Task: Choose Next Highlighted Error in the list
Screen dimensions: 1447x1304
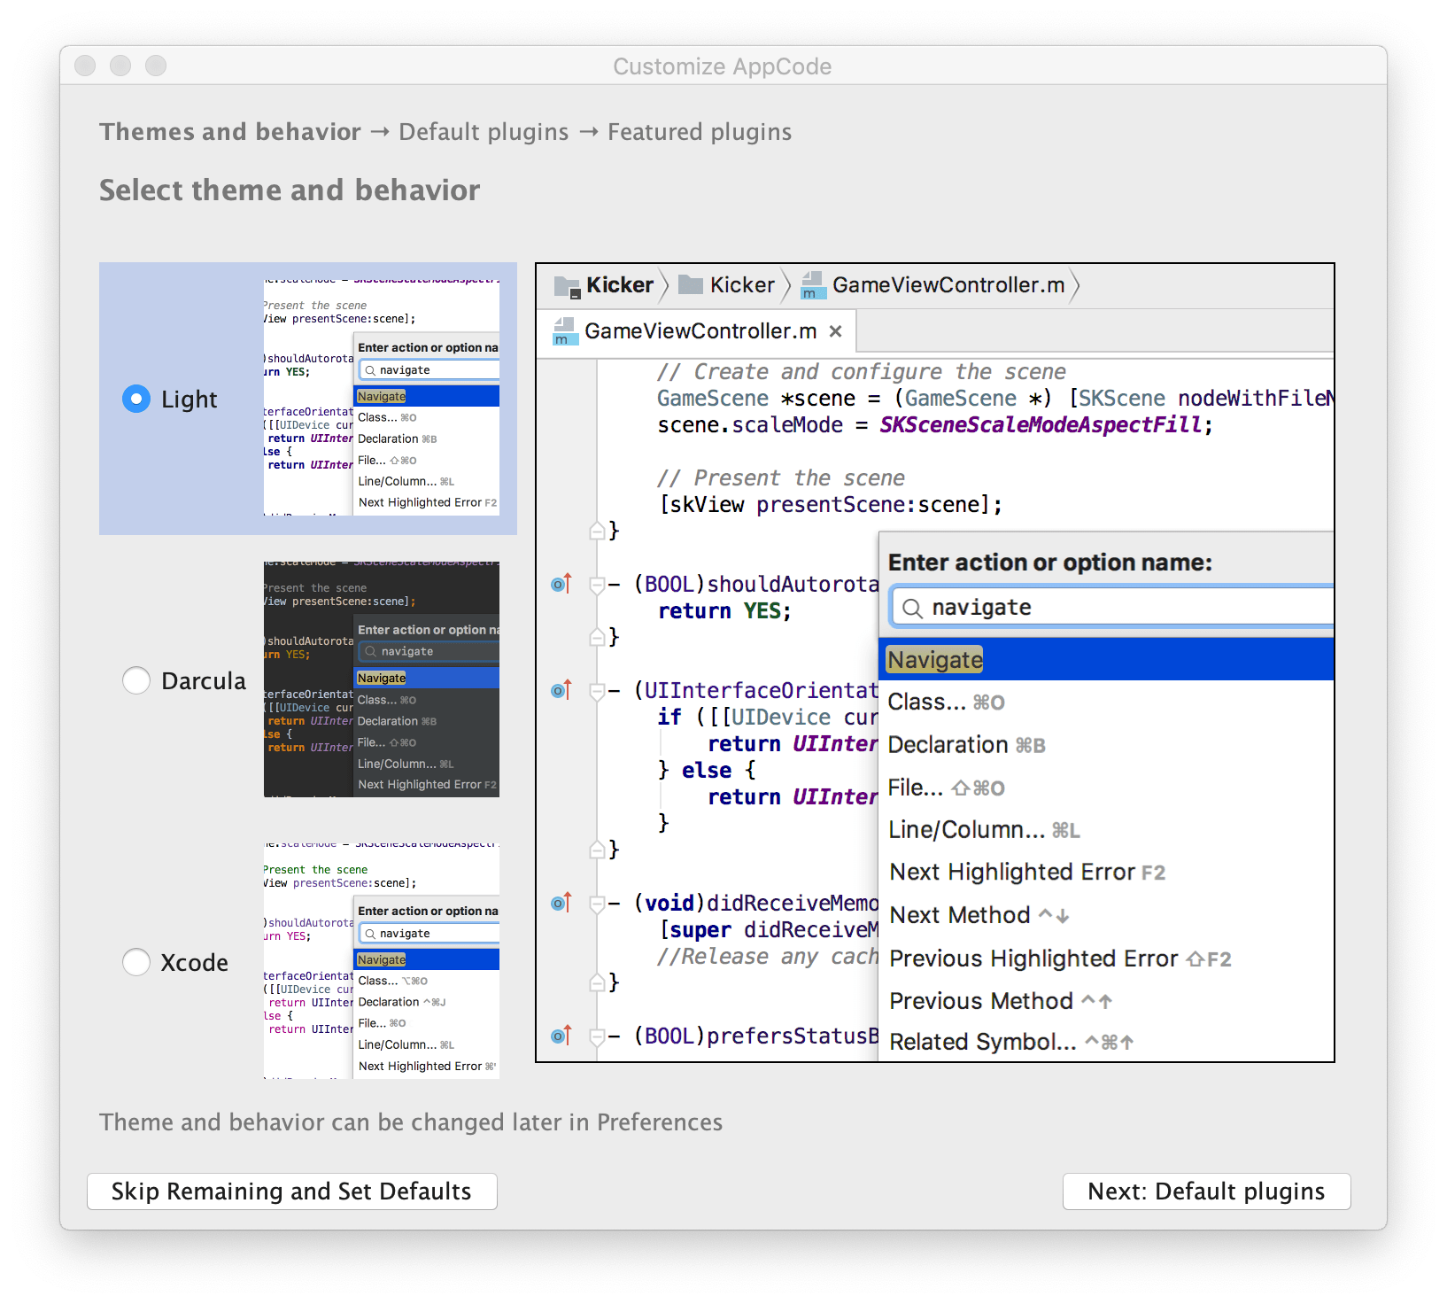Action: [x=1106, y=873]
